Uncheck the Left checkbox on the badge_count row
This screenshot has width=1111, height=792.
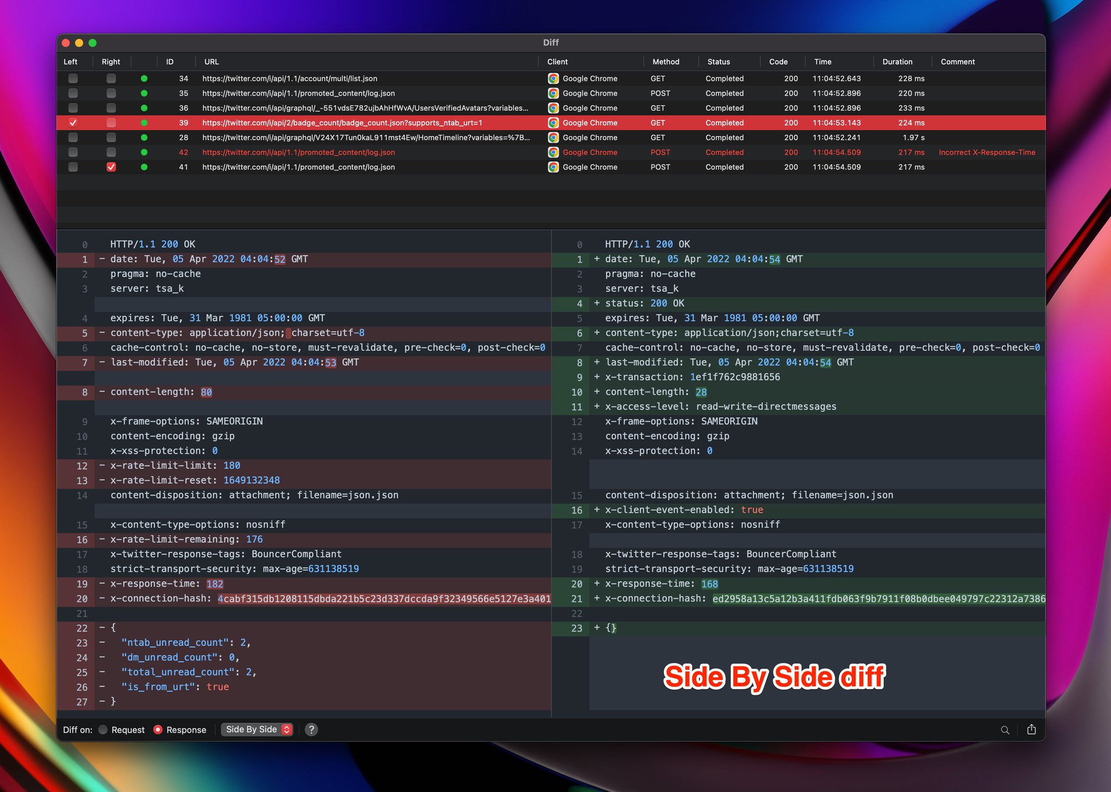(73, 123)
